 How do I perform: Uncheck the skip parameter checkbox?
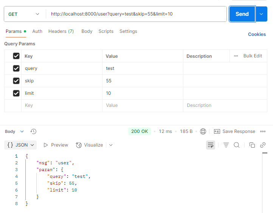pyautogui.click(x=16, y=81)
